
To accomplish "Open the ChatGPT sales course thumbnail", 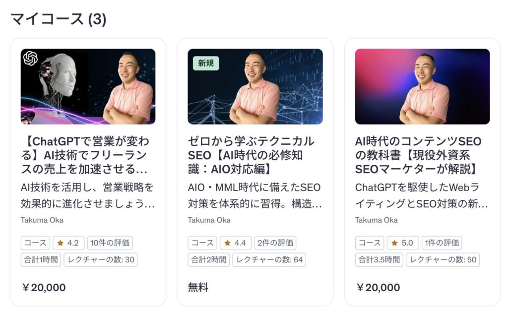I will (x=88, y=86).
